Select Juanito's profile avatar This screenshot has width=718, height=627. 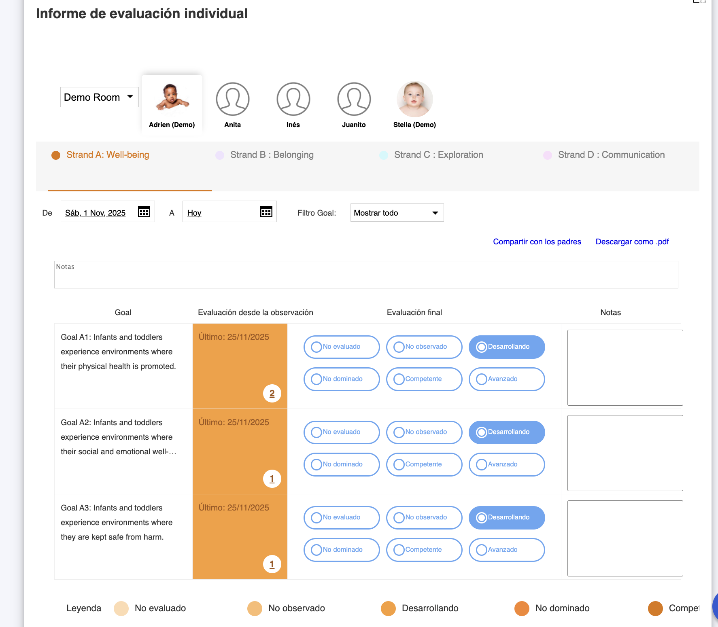click(x=354, y=99)
